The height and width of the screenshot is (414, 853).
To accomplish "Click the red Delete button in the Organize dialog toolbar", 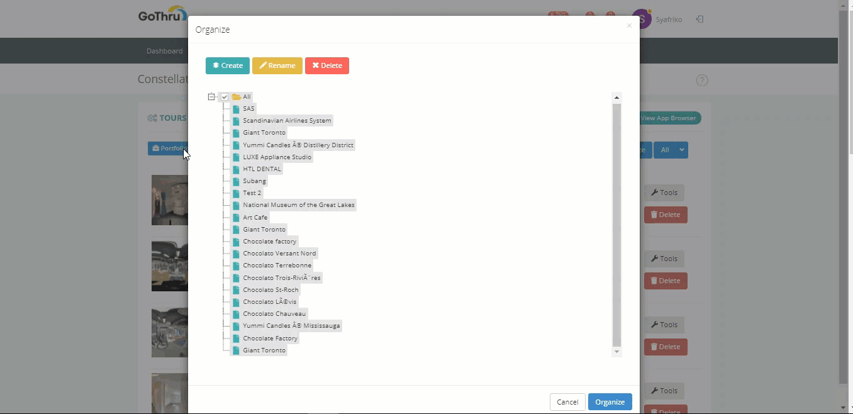I will 326,65.
